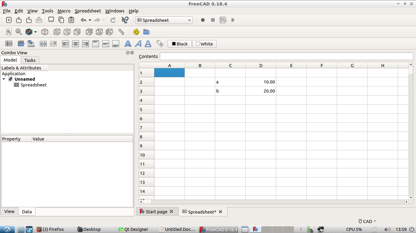Toggle italic text style

[138, 44]
